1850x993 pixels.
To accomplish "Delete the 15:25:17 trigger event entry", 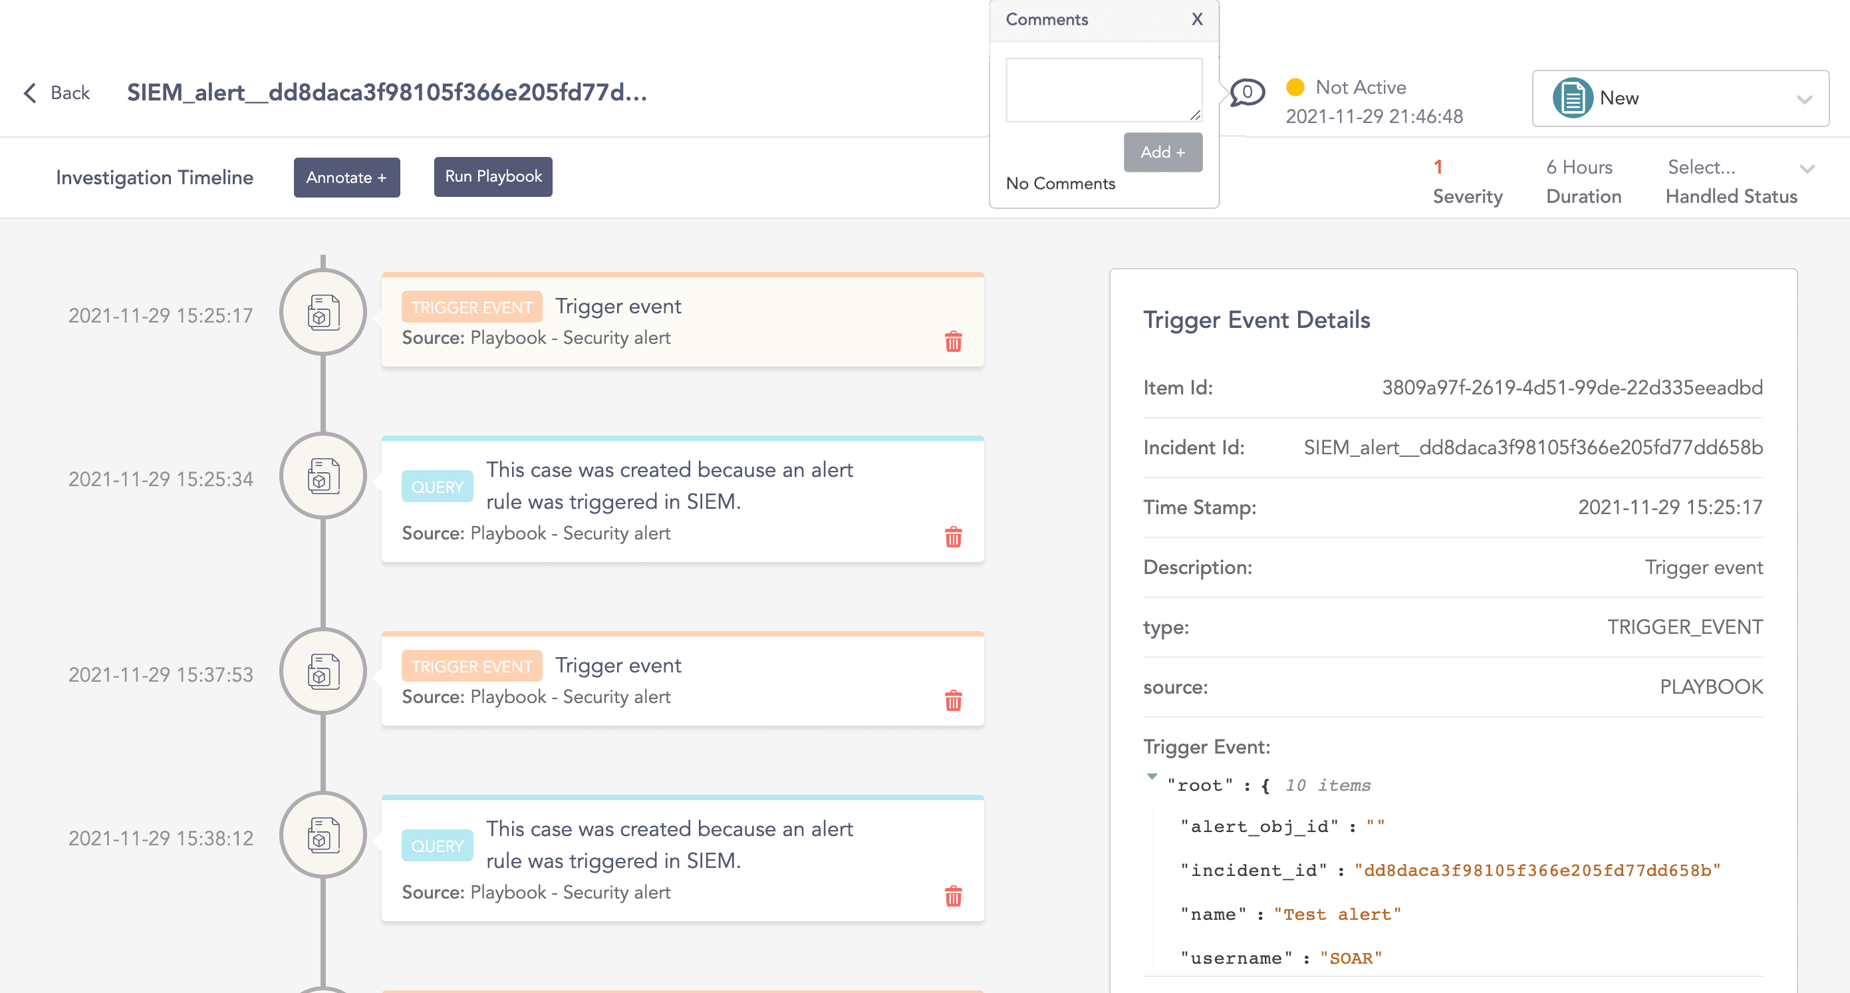I will [953, 341].
